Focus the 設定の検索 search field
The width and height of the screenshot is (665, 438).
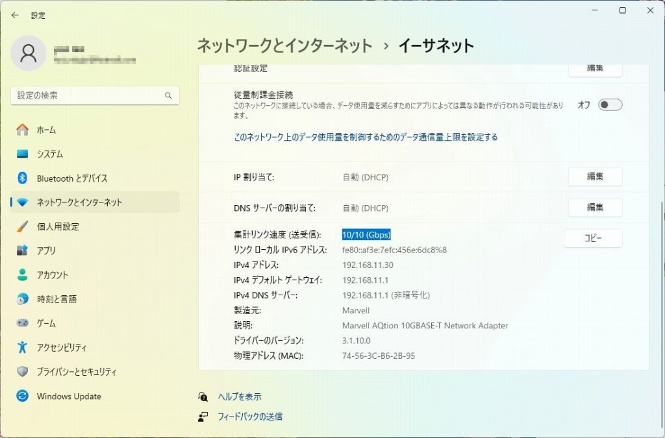tap(95, 96)
